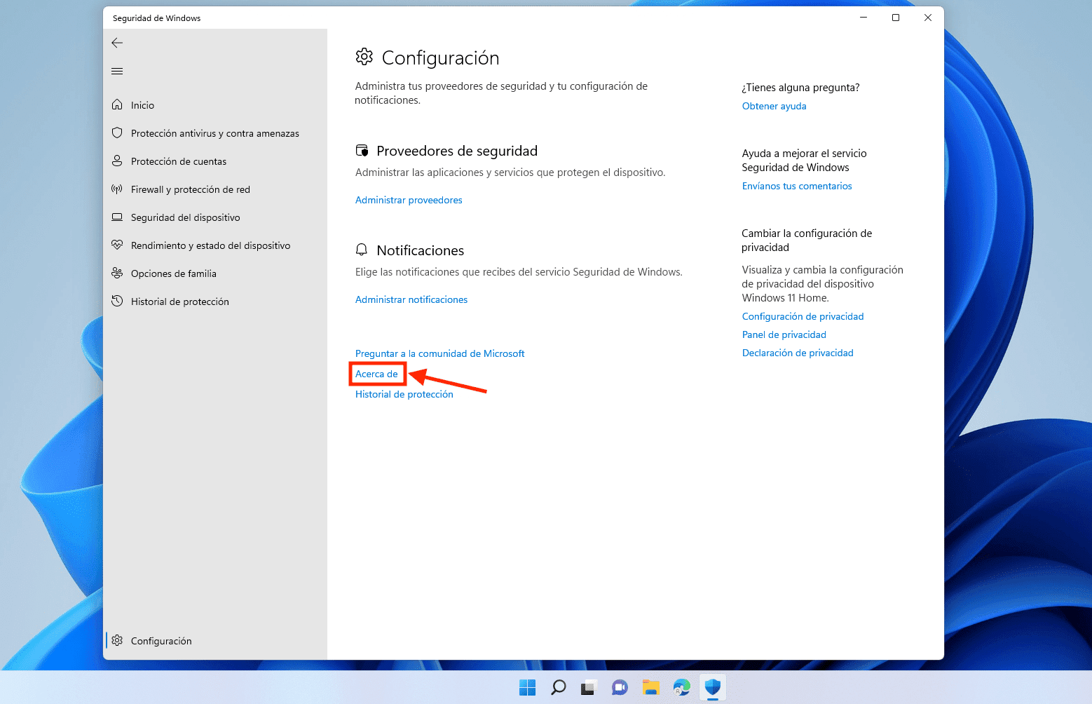Open the Acerca de page
This screenshot has width=1092, height=704.
[376, 374]
